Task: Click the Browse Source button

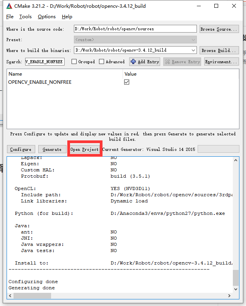Action: [219, 29]
